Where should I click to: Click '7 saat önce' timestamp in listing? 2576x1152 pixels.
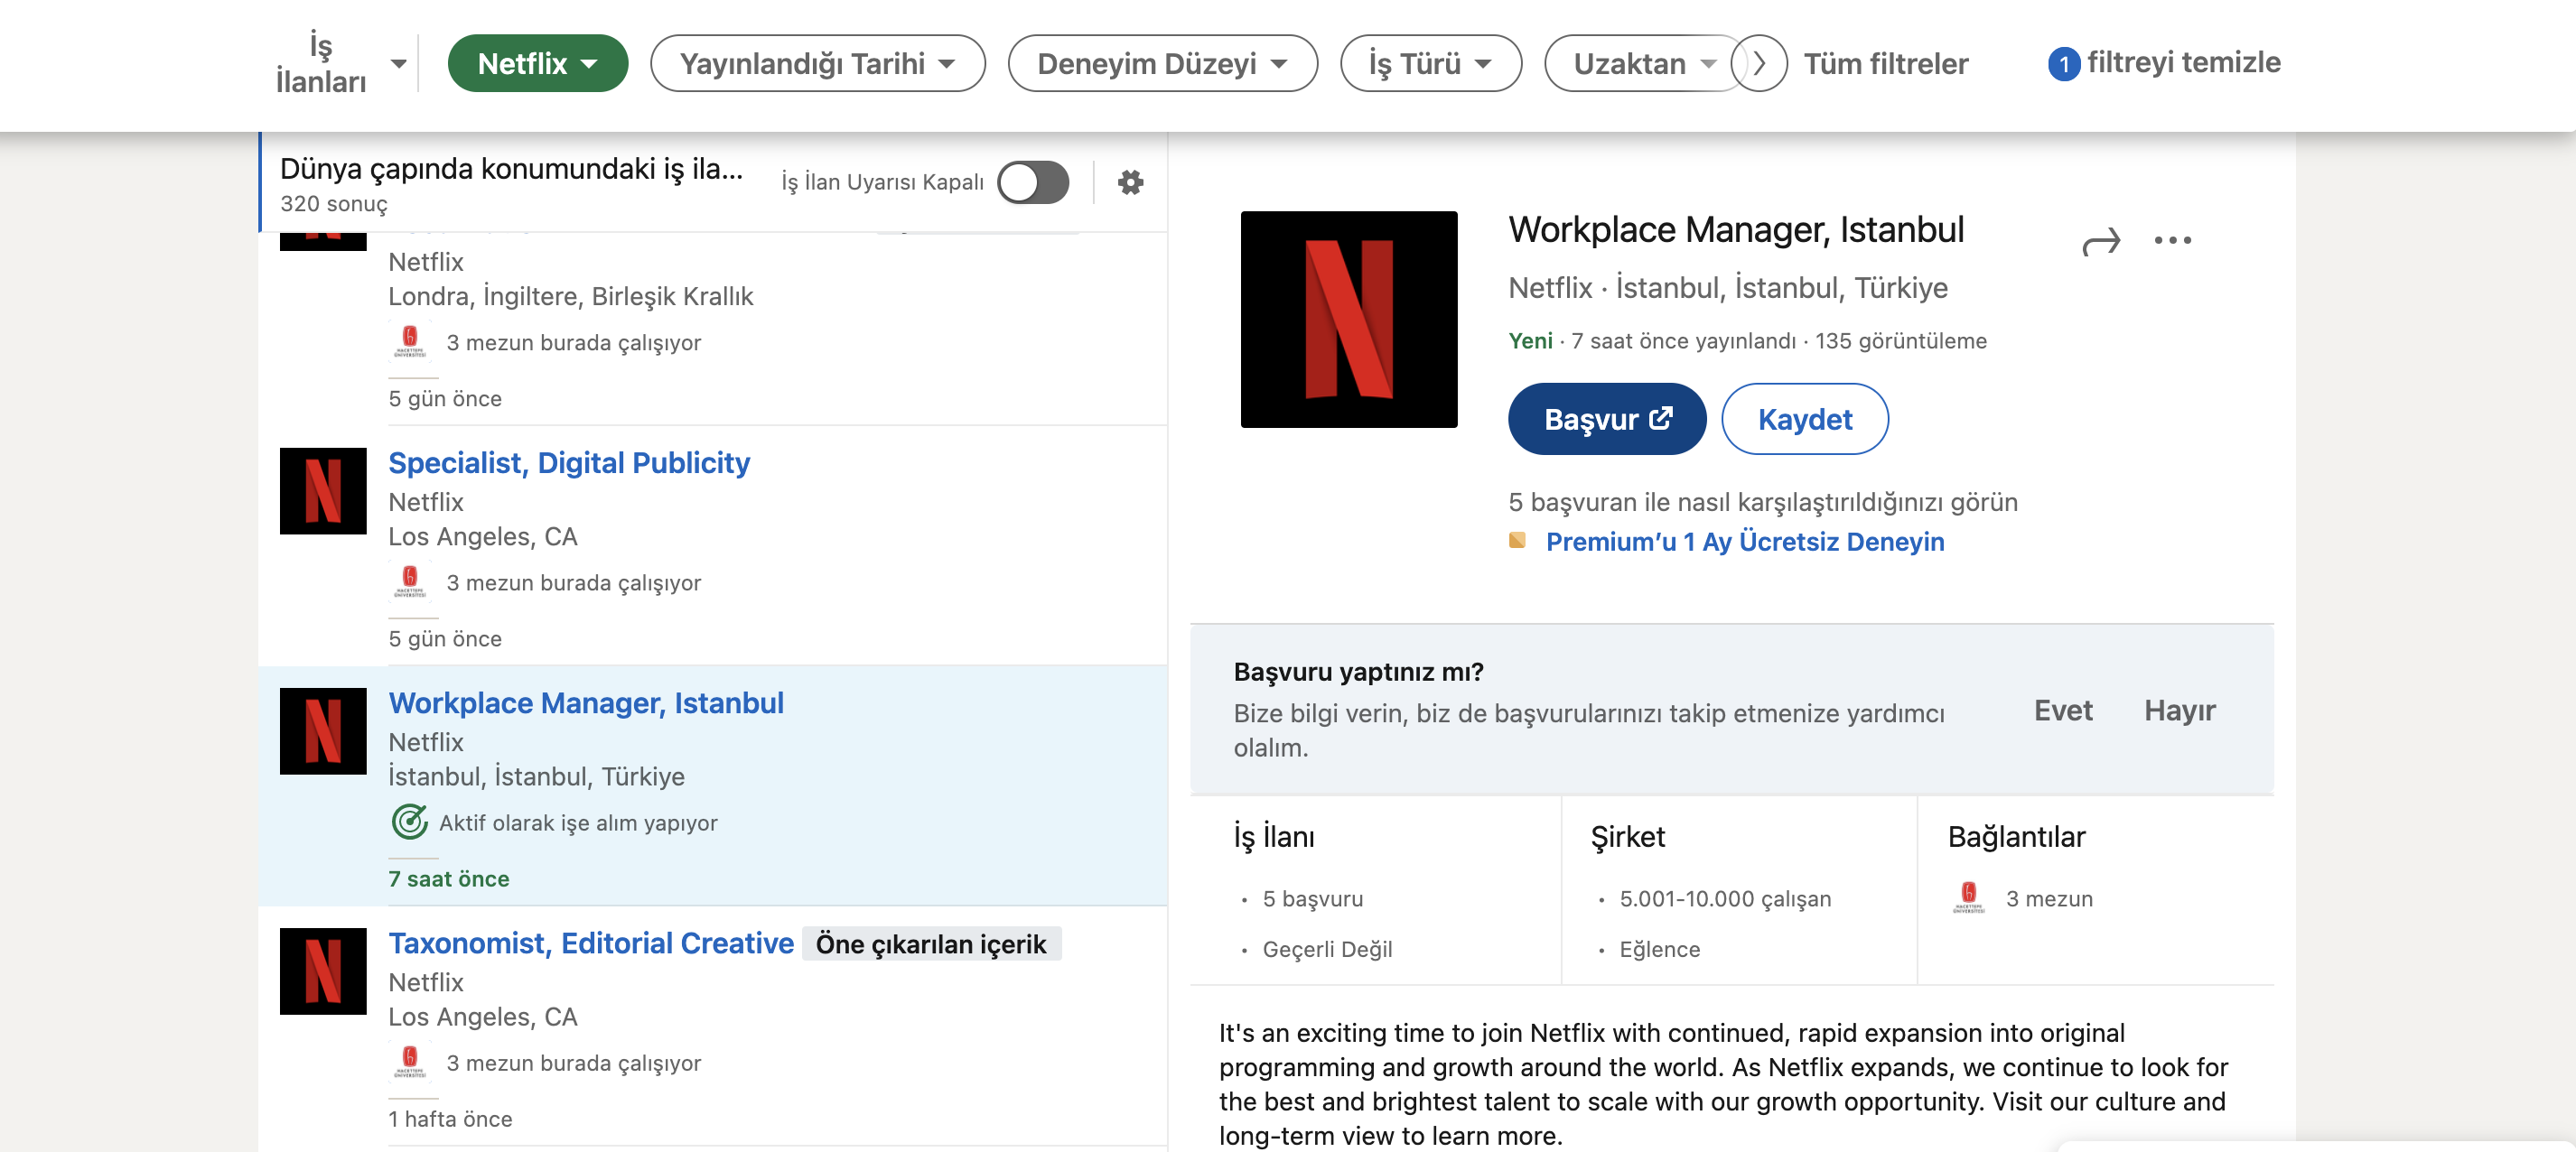(448, 879)
